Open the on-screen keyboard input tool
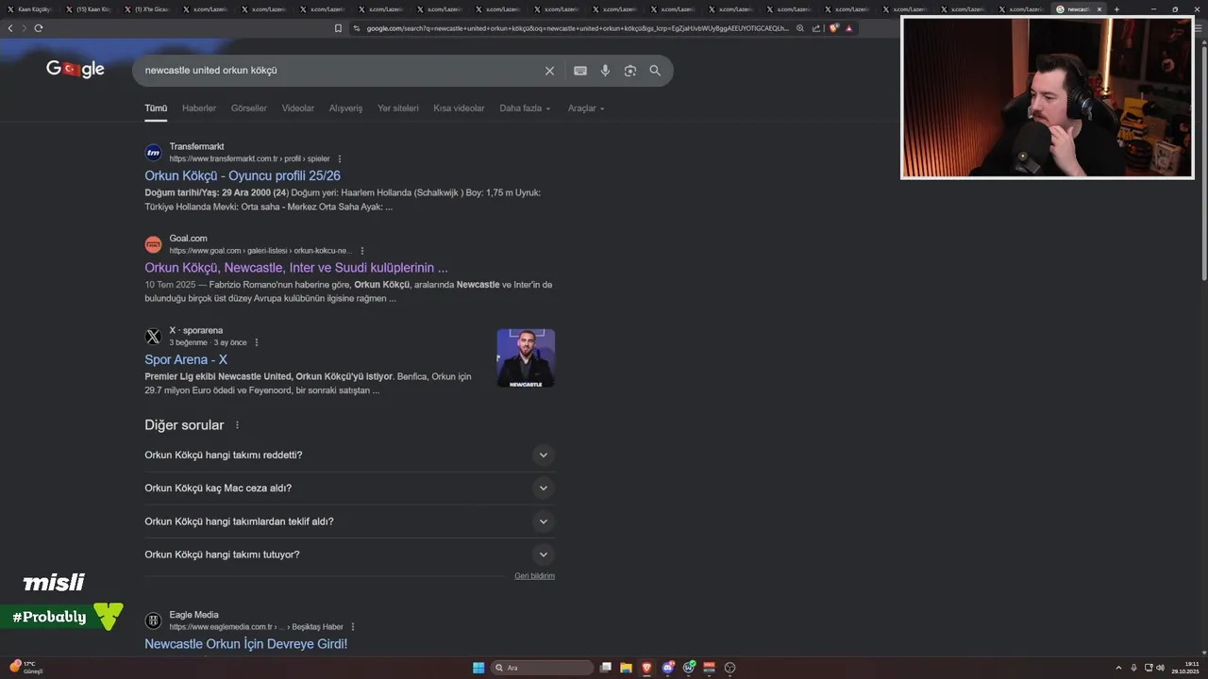This screenshot has height=679, width=1208. (580, 71)
